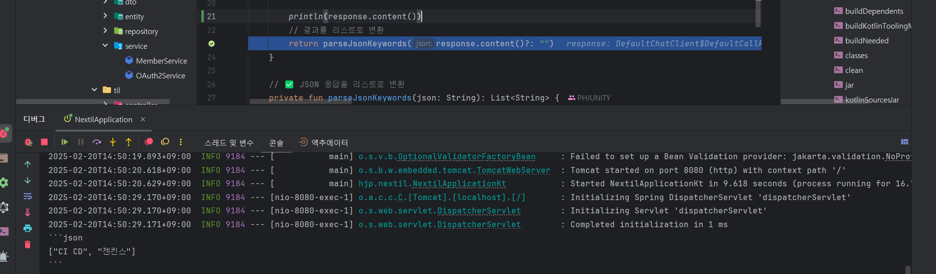936x274 pixels.
Task: Toggle soft-wrap in console
Action: click(x=28, y=196)
